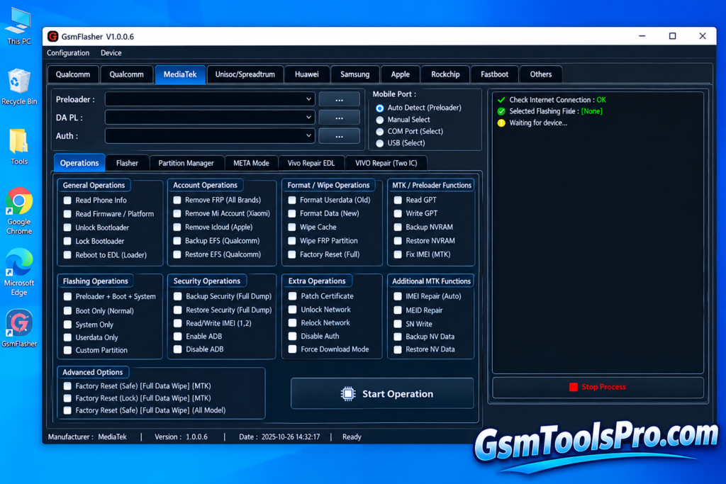Click the green check beside Internet Connection
The height and width of the screenshot is (484, 726).
(x=501, y=100)
